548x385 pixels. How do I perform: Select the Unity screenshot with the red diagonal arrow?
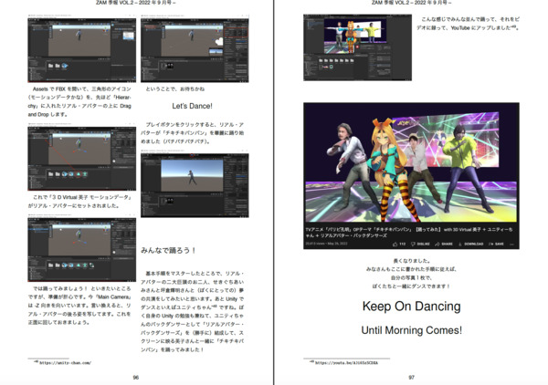pyautogui.click(x=82, y=157)
